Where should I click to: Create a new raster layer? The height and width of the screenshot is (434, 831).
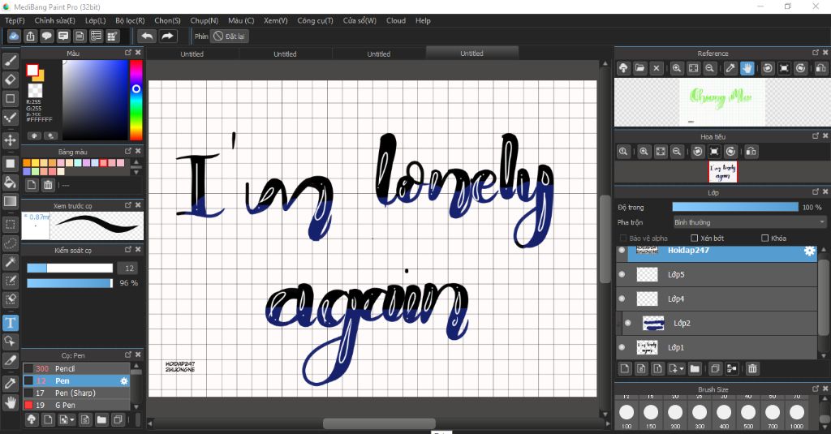pyautogui.click(x=625, y=369)
